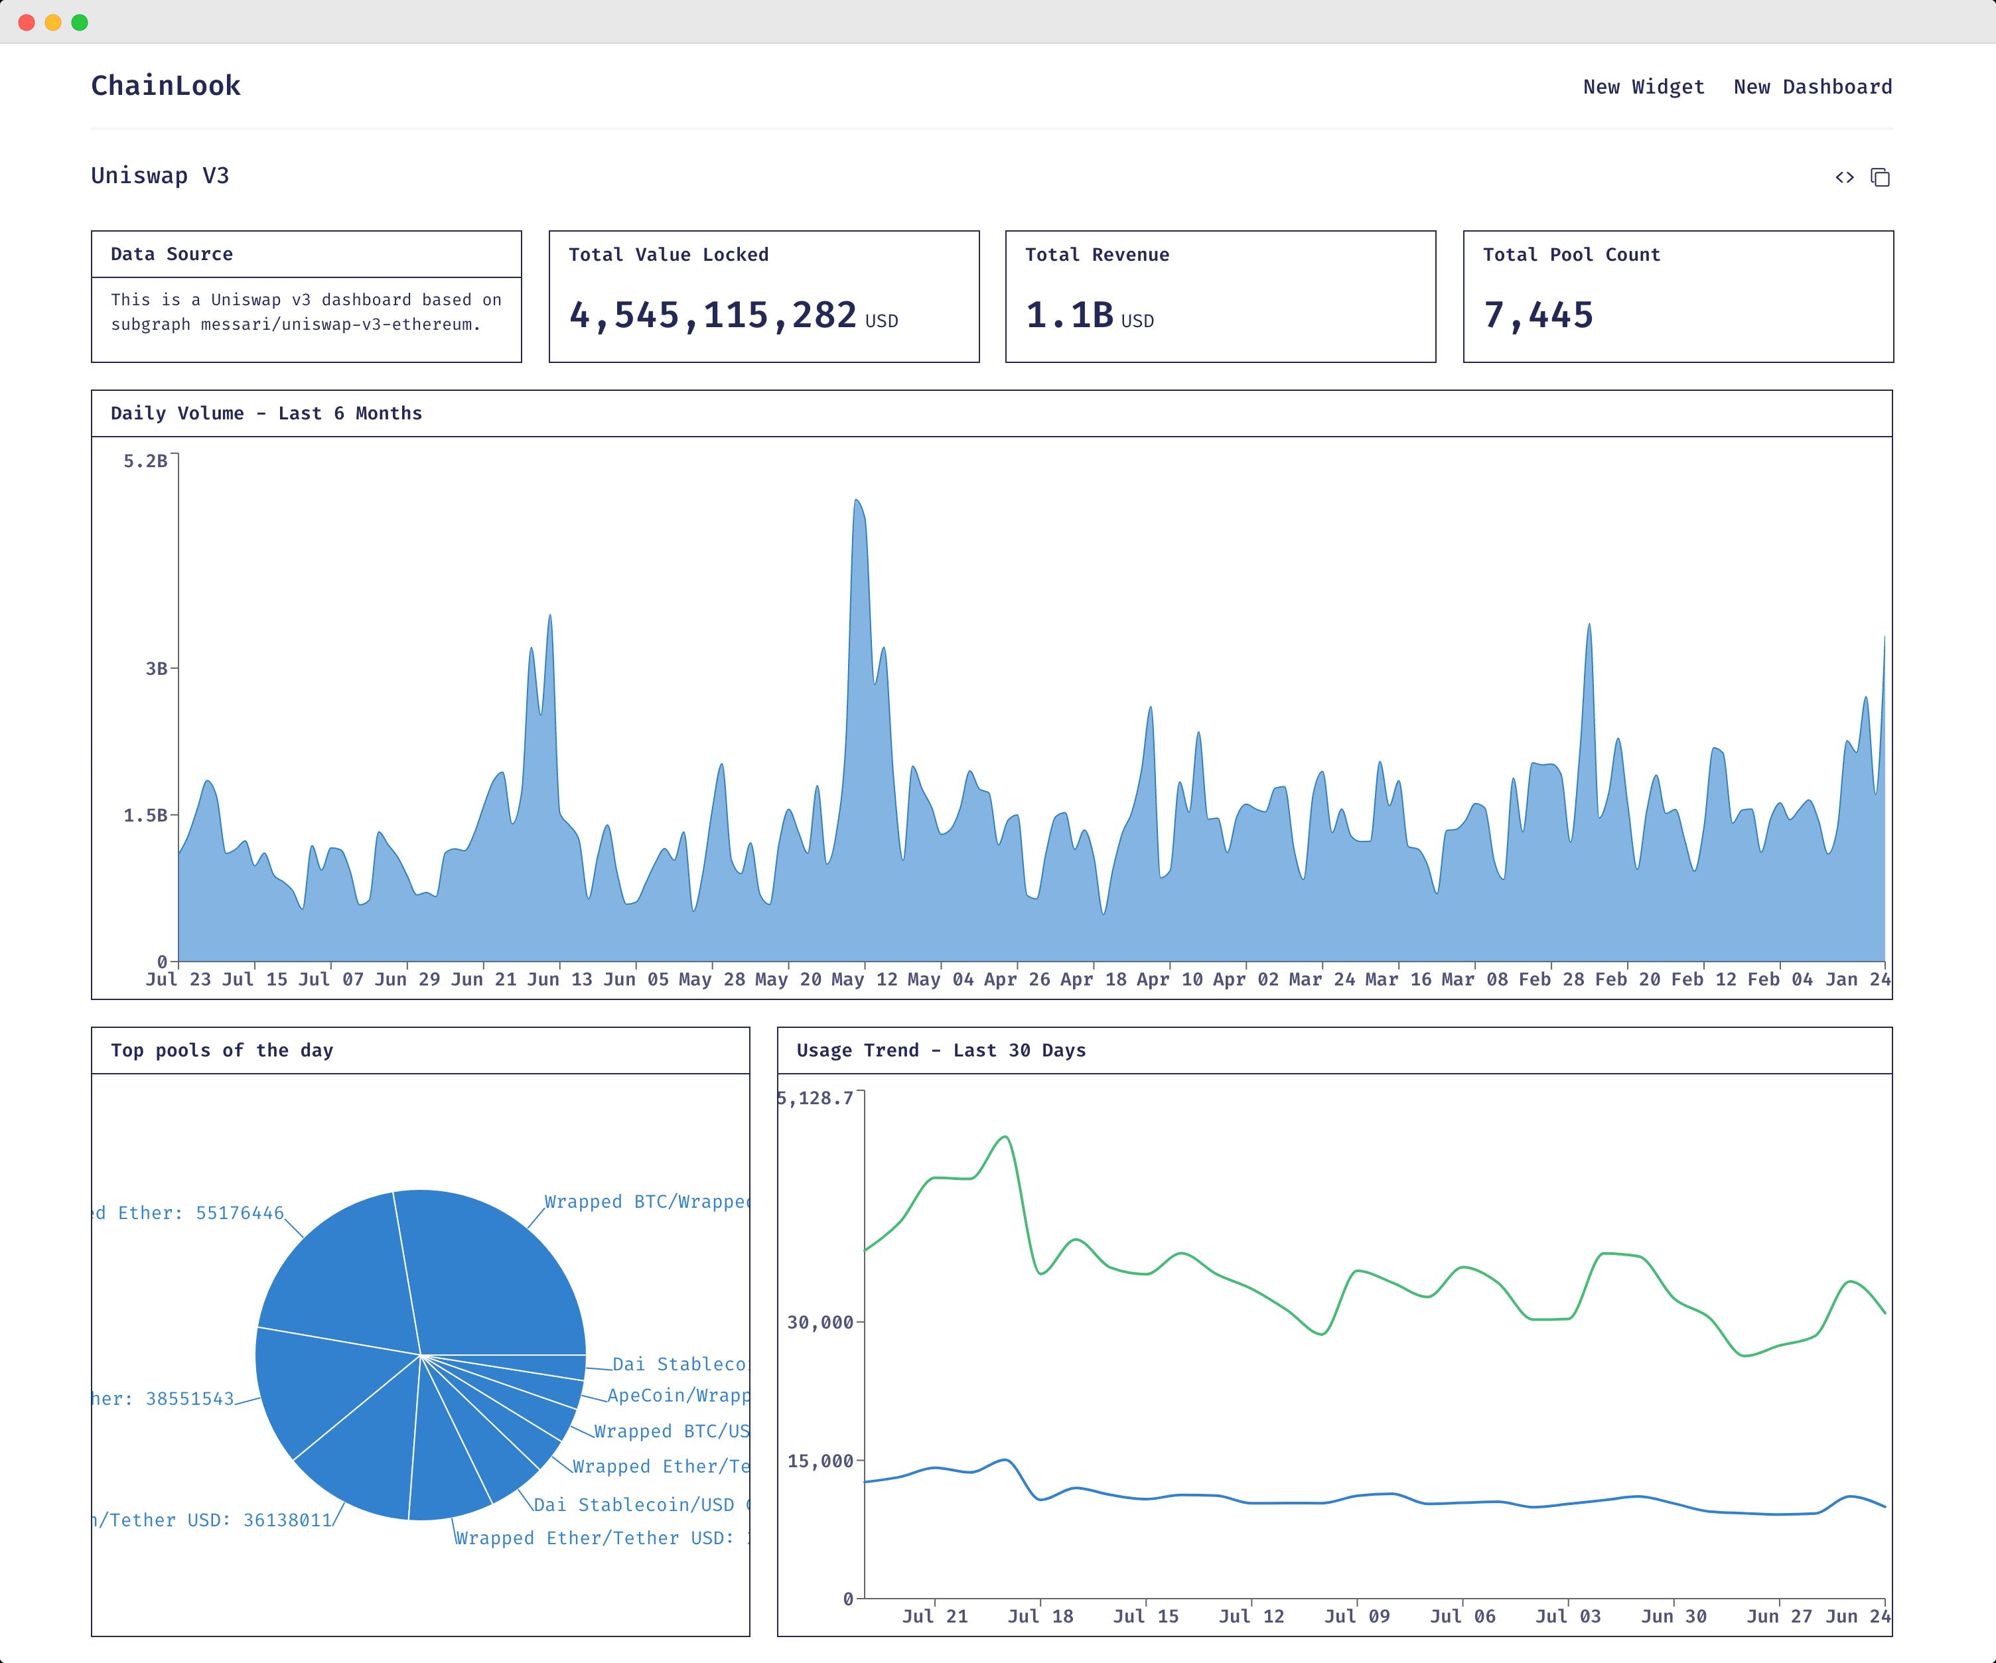
Task: Click the 1.5B y-axis label
Action: click(x=145, y=816)
